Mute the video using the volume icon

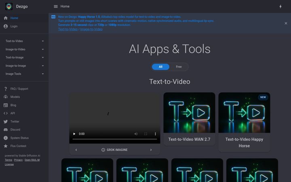click(x=136, y=134)
